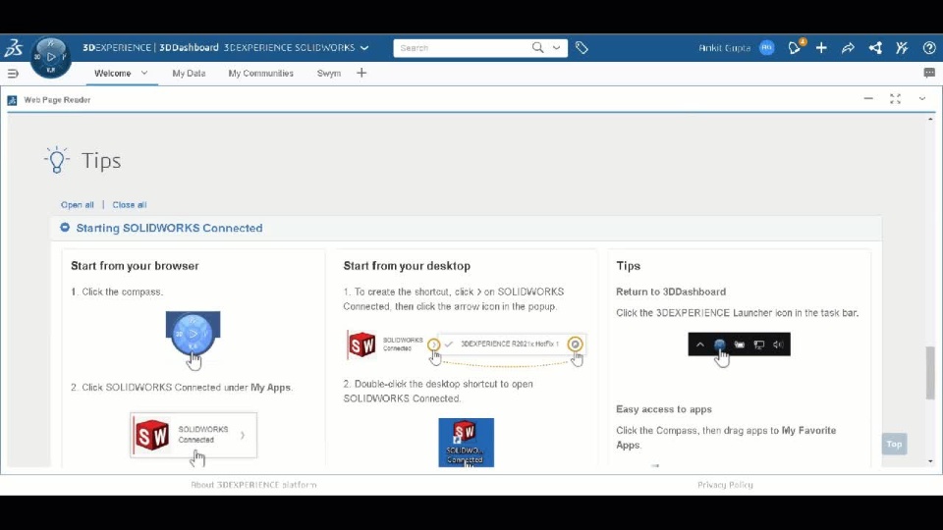Open the 3DEXPERIENCE compass
943x530 pixels.
[51, 57]
